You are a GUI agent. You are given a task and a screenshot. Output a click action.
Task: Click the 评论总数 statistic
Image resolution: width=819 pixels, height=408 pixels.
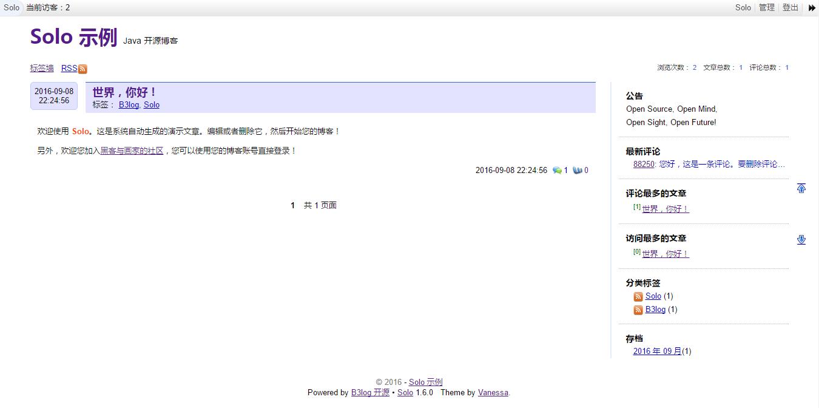tap(769, 67)
